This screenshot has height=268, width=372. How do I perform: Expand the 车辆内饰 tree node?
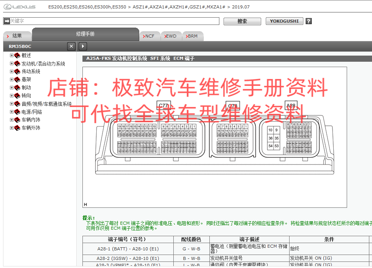click(12, 120)
